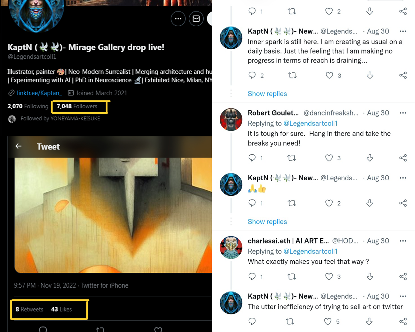The image size is (415, 332).
Task: View the 7,048 Followers list
Action: pos(77,106)
